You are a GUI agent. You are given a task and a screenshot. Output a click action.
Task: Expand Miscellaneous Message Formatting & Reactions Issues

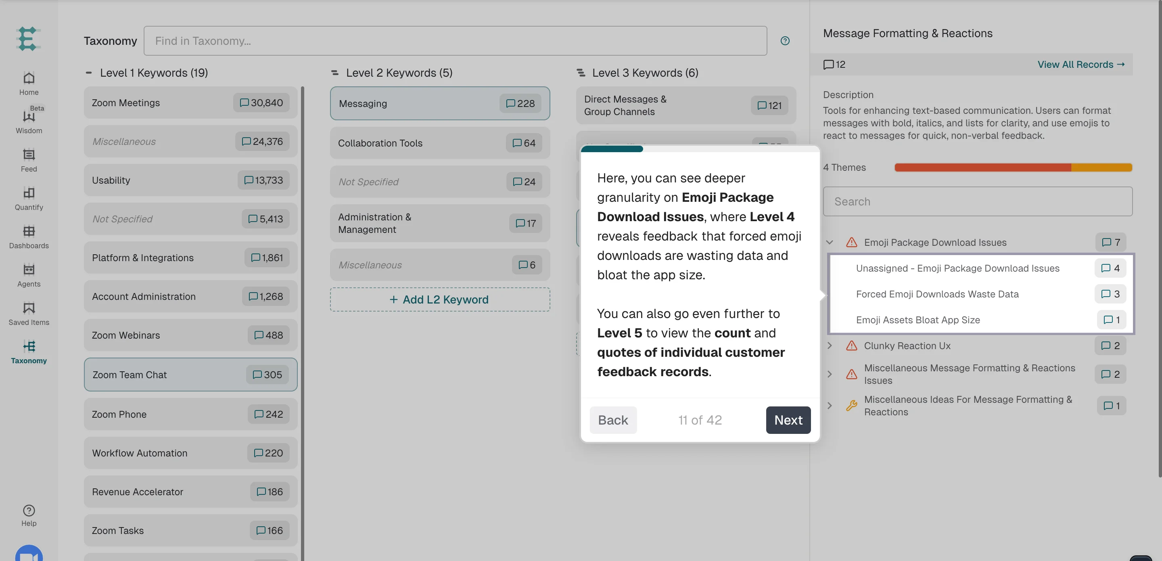point(830,374)
